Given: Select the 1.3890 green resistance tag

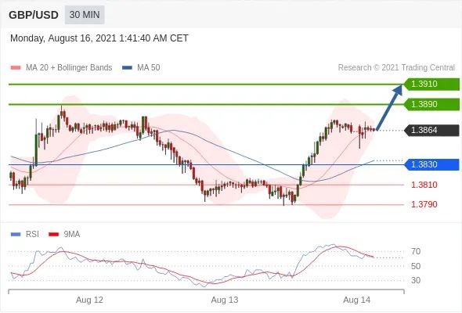Looking at the screenshot, I should coord(431,104).
